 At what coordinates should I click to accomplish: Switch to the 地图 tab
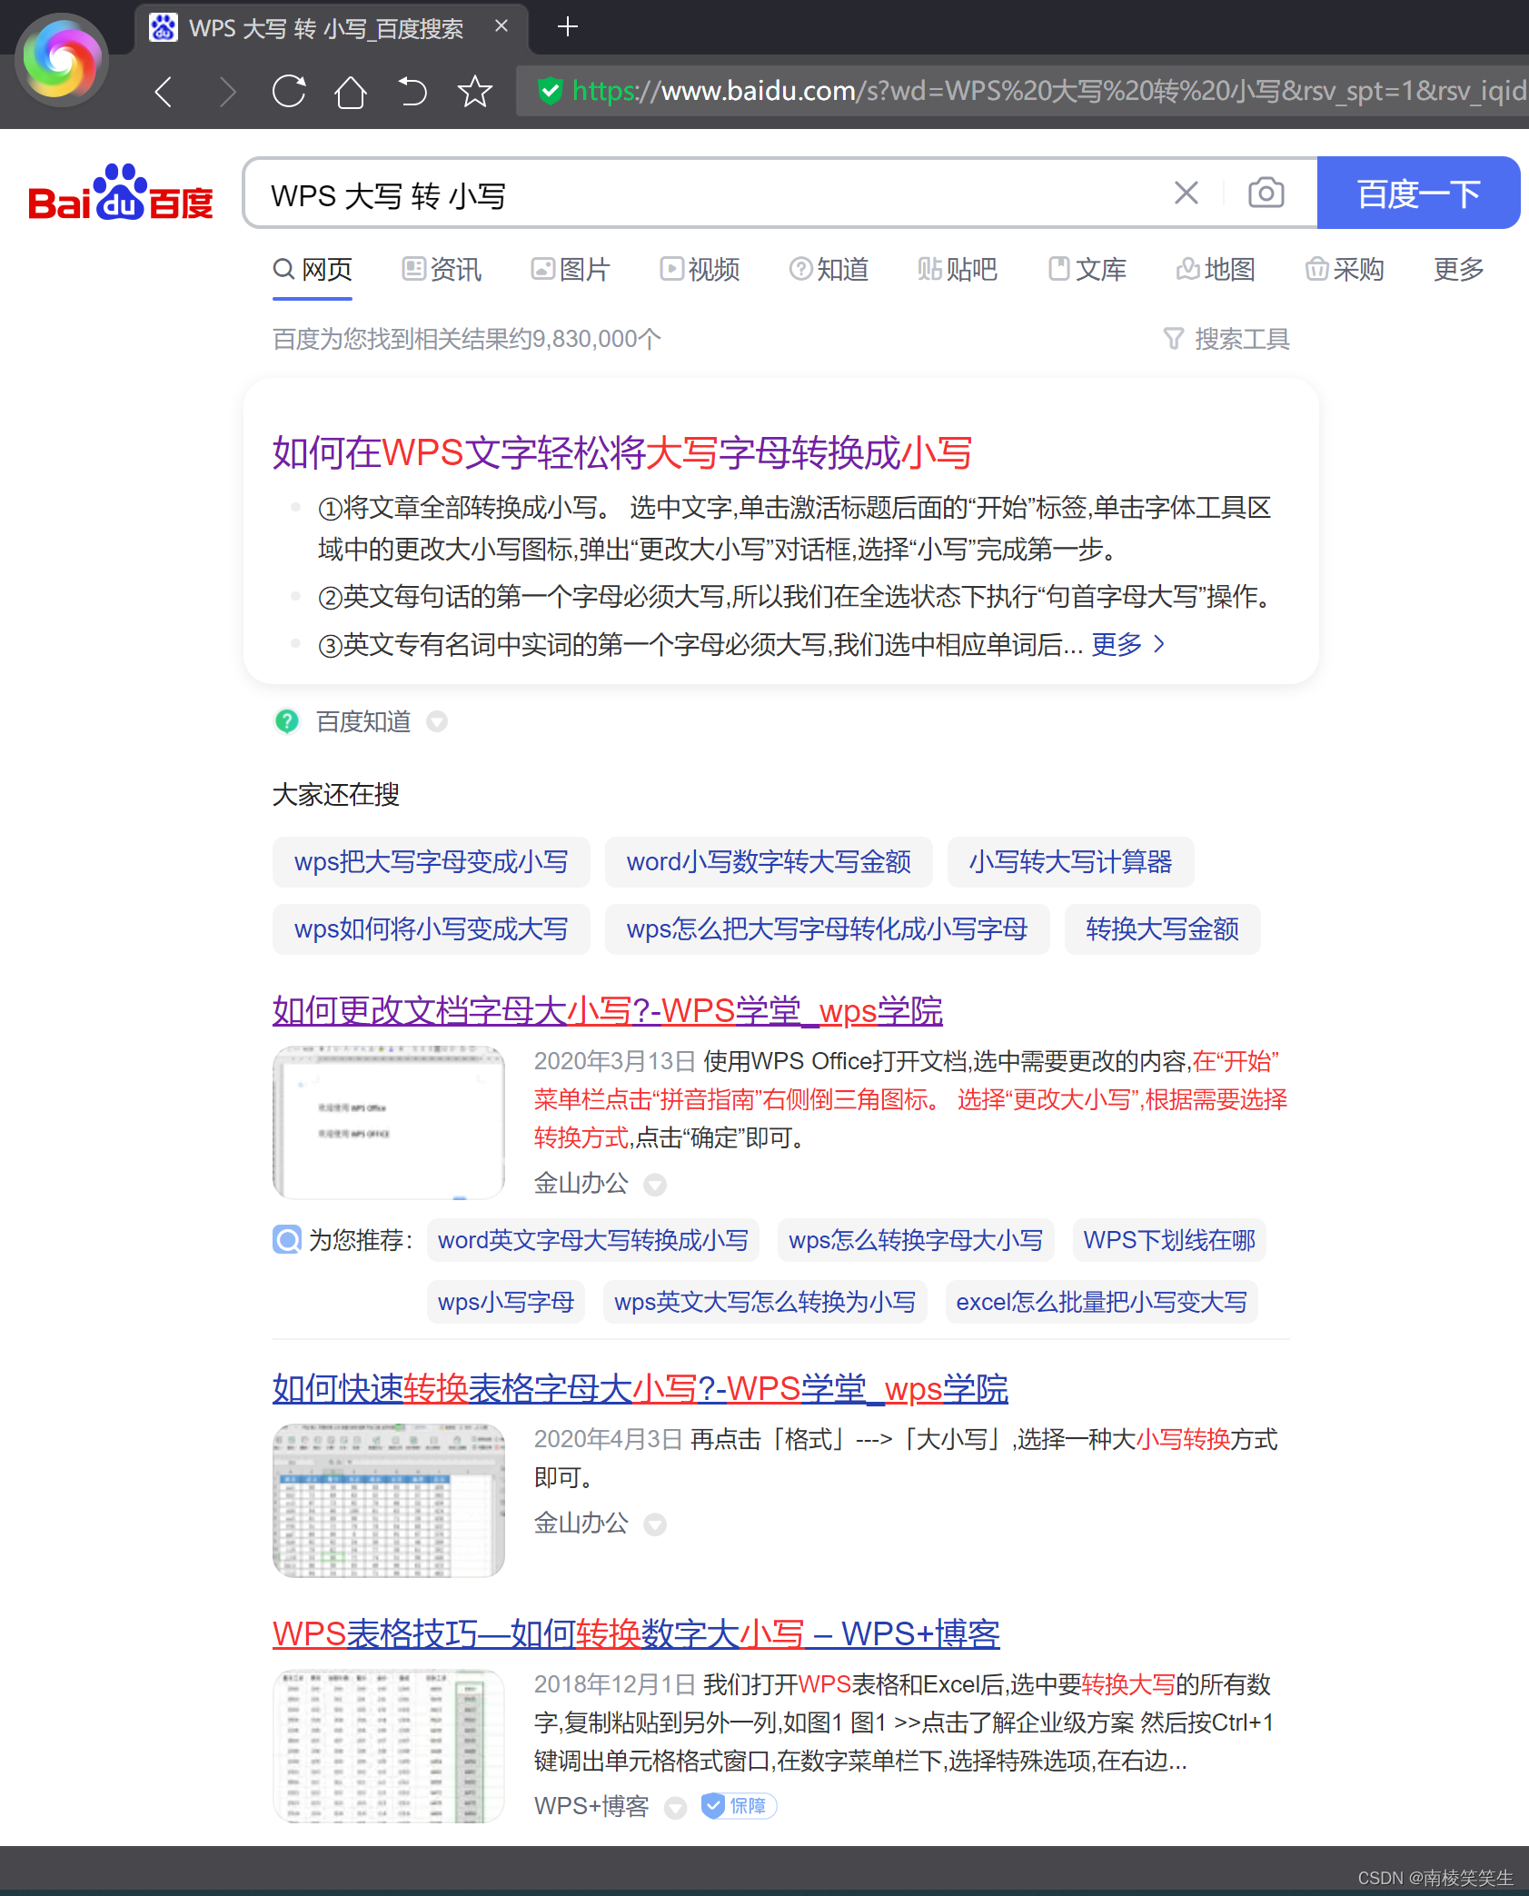click(1216, 269)
